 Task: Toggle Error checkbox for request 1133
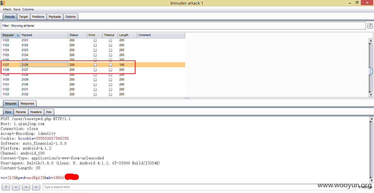[95, 94]
